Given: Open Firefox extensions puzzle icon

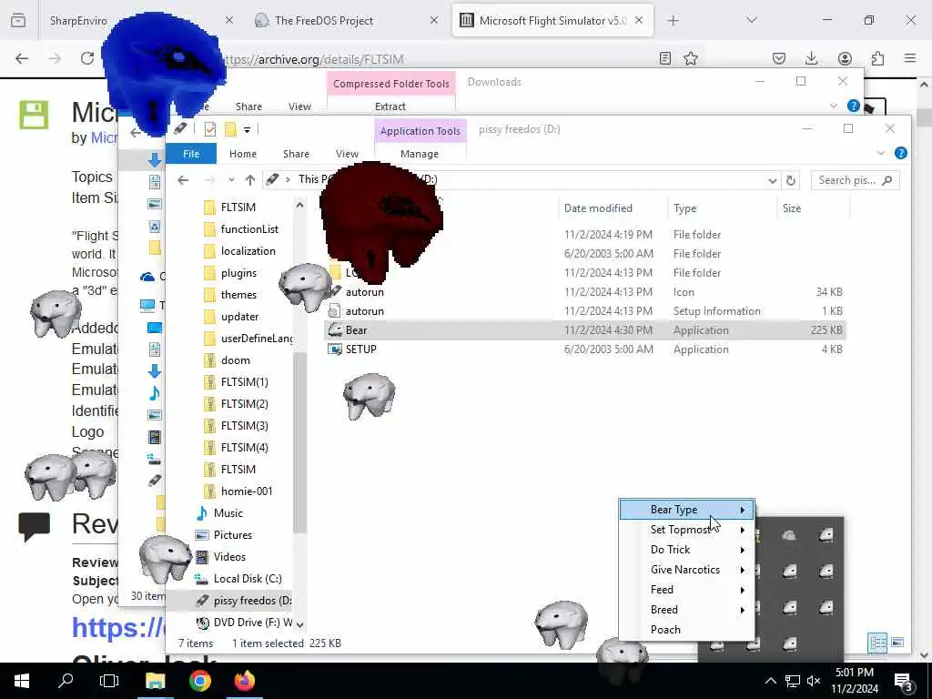Looking at the screenshot, I should tap(877, 58).
